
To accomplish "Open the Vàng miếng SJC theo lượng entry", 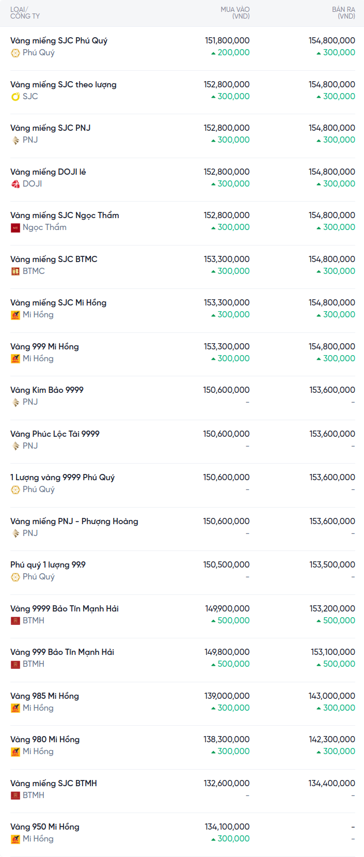I will coord(64,84).
